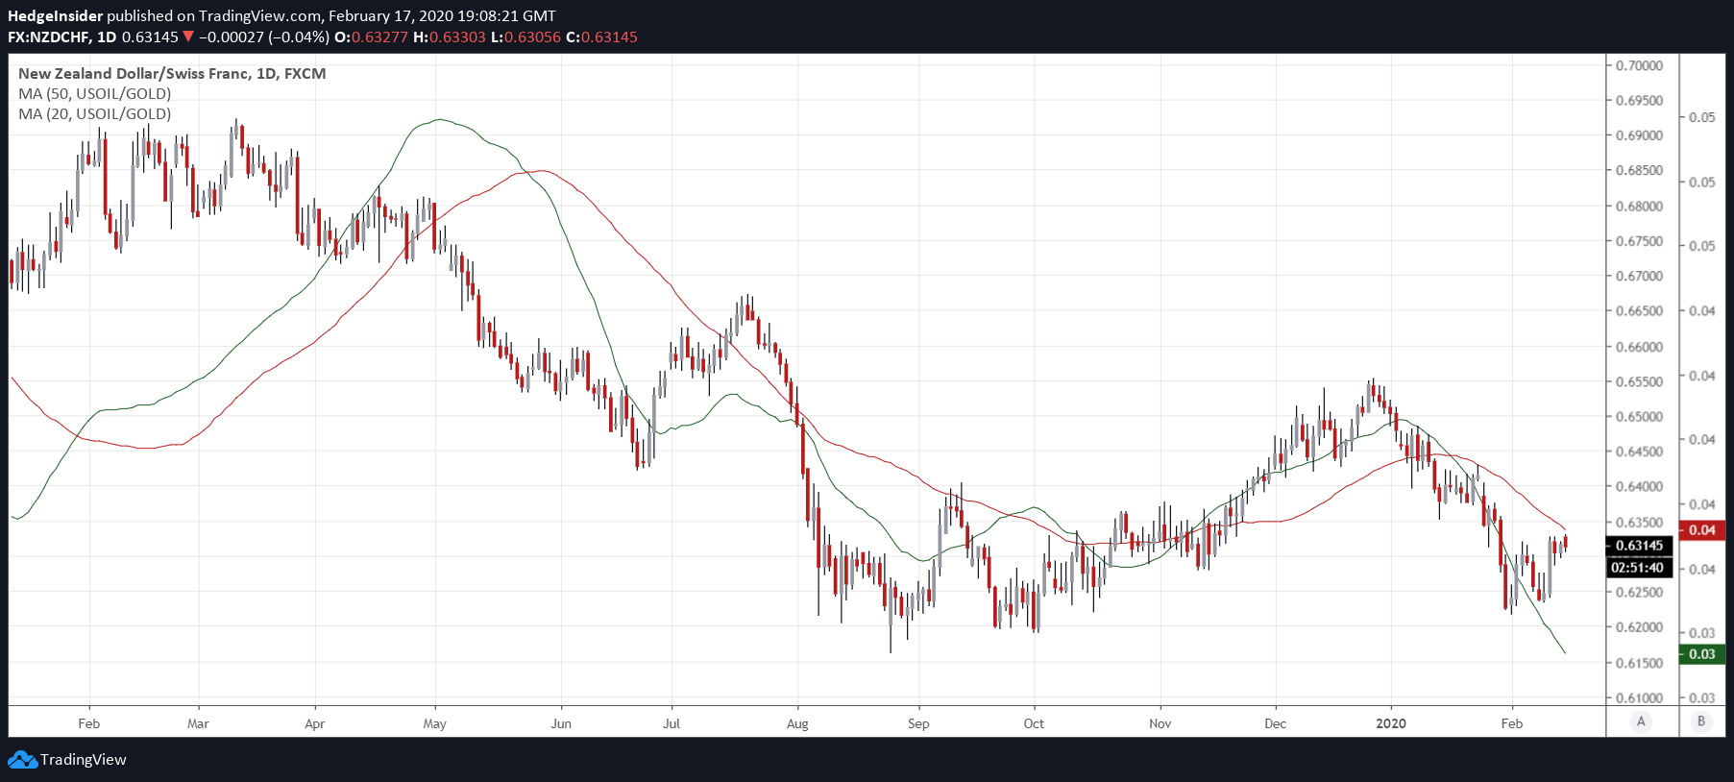Click the Mar label on time axis
This screenshot has width=1734, height=782.
pos(198,723)
